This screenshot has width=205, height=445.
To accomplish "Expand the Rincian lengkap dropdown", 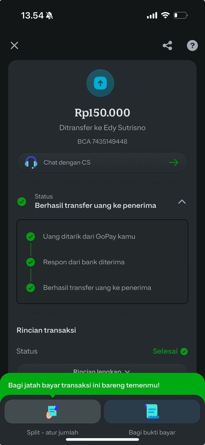I will pos(102,370).
